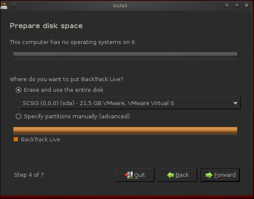Image resolution: width=254 pixels, height=199 pixels.
Task: Select Erase and use the entire disk
Action: [x=18, y=90]
